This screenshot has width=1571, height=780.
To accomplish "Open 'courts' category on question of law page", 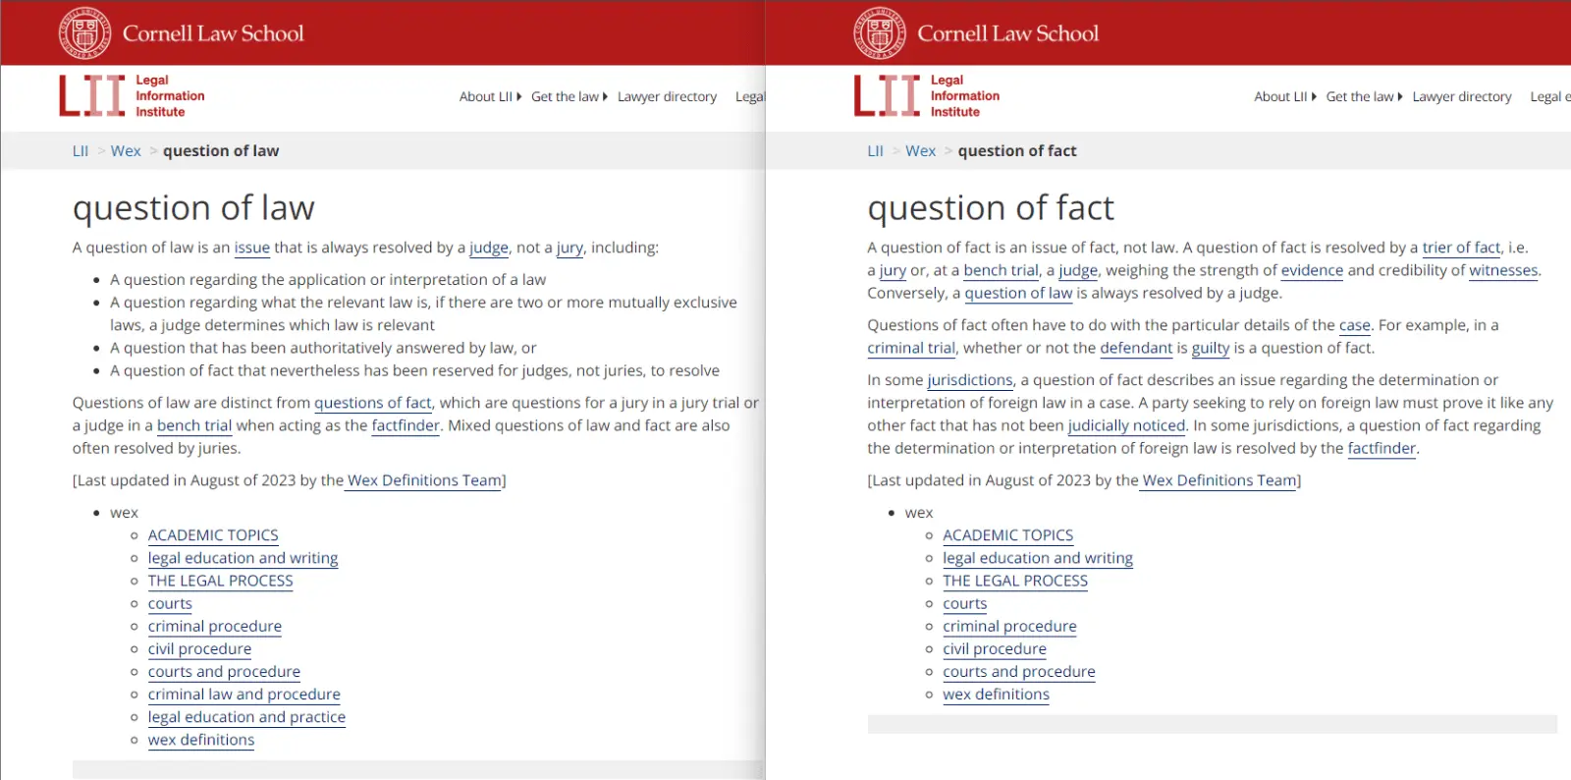I will [x=170, y=603].
